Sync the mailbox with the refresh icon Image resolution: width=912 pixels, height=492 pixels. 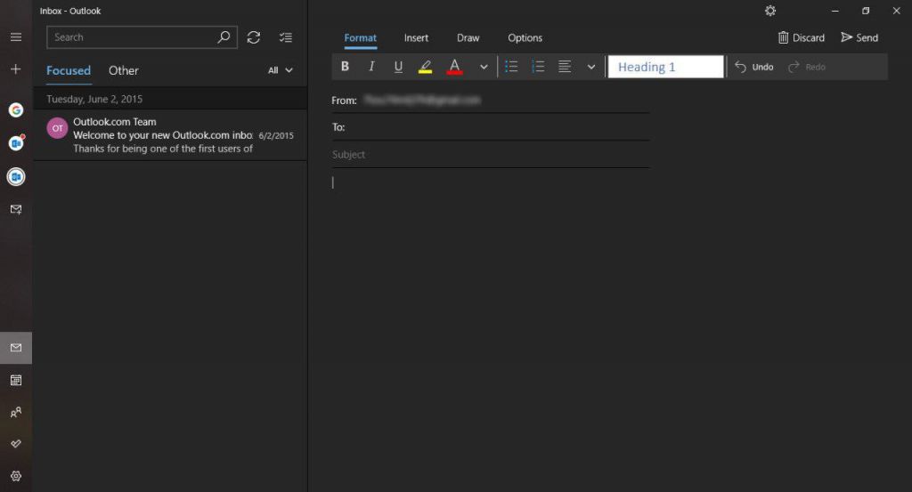pyautogui.click(x=254, y=37)
